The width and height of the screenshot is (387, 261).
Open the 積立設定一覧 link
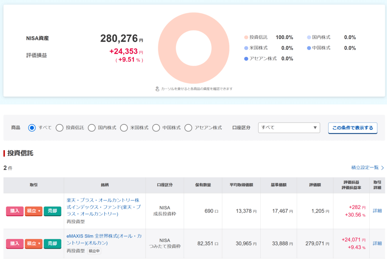[367, 168]
